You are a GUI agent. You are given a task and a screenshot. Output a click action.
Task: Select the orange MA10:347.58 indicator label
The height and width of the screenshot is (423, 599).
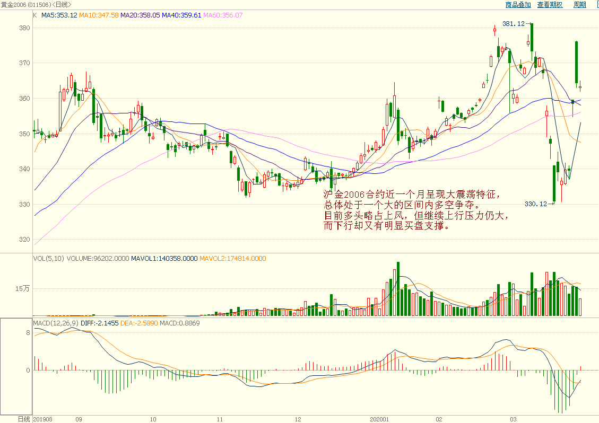[x=99, y=15]
